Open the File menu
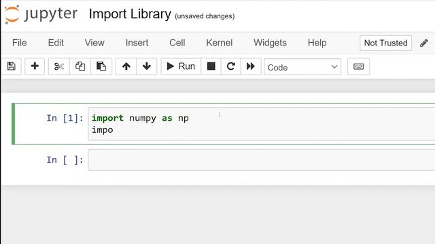This screenshot has width=435, height=244. [x=20, y=43]
